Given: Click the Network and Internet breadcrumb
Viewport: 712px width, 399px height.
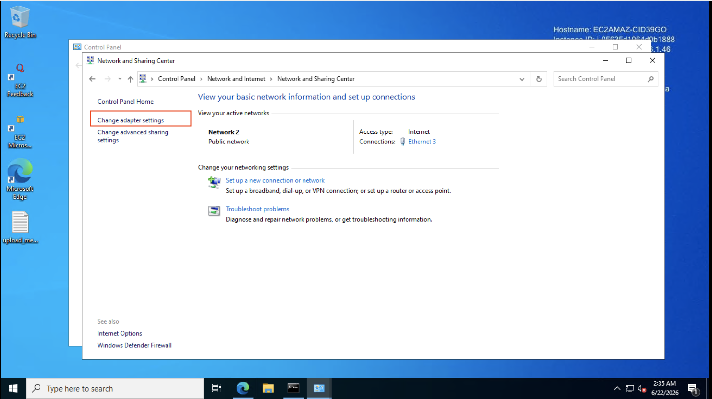Looking at the screenshot, I should point(236,79).
